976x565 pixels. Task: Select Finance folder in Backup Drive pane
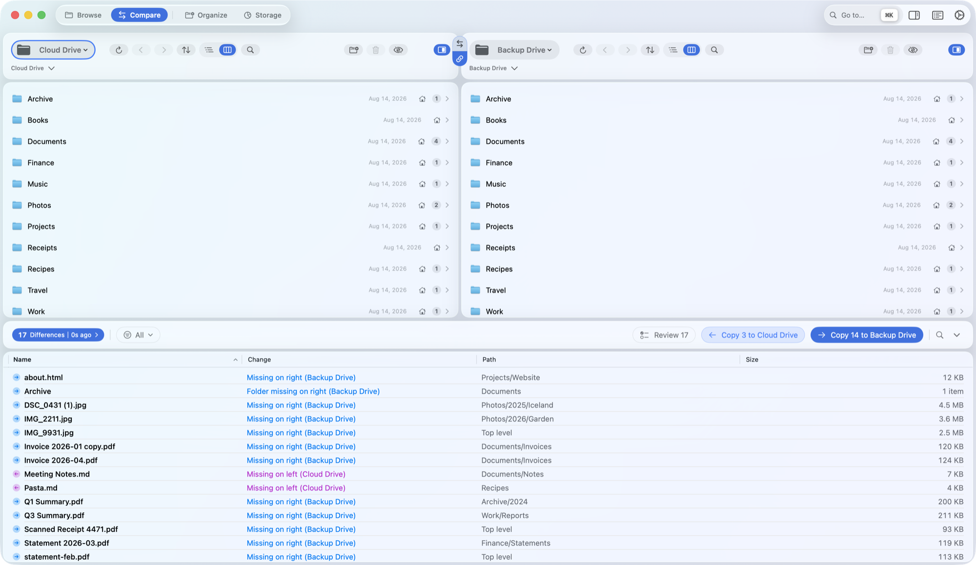click(717, 163)
